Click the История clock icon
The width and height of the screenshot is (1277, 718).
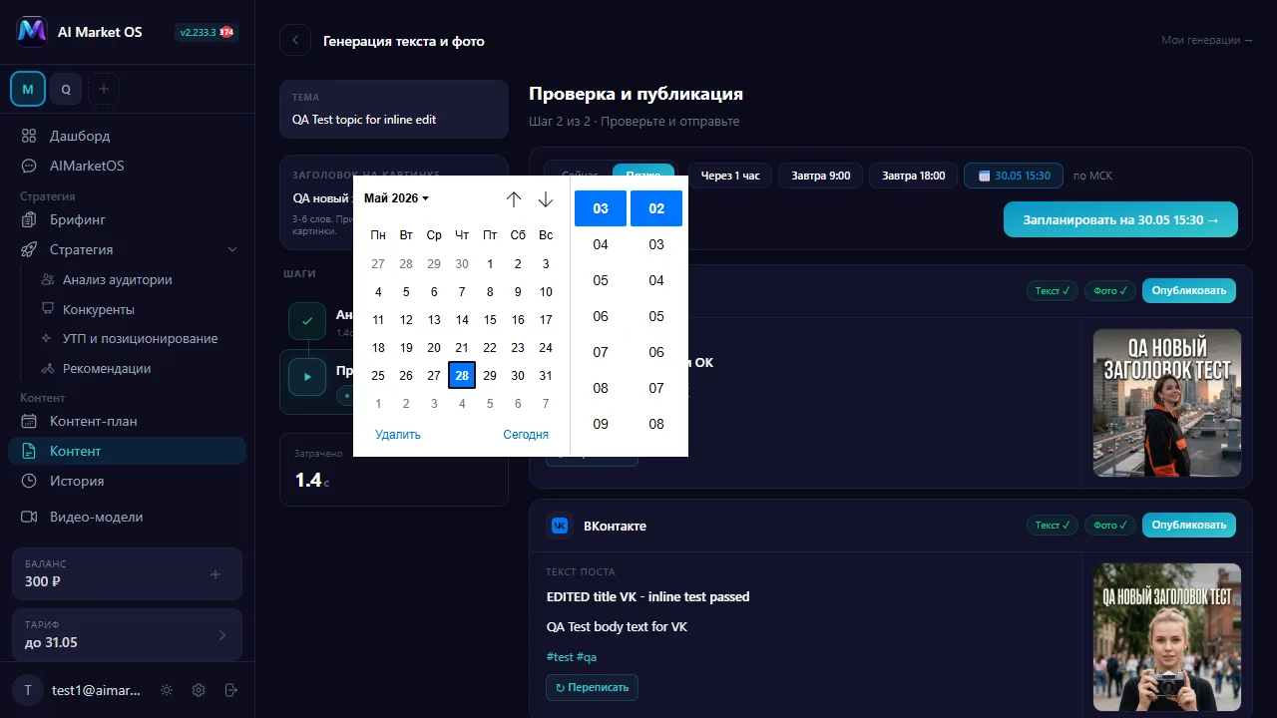tap(30, 481)
